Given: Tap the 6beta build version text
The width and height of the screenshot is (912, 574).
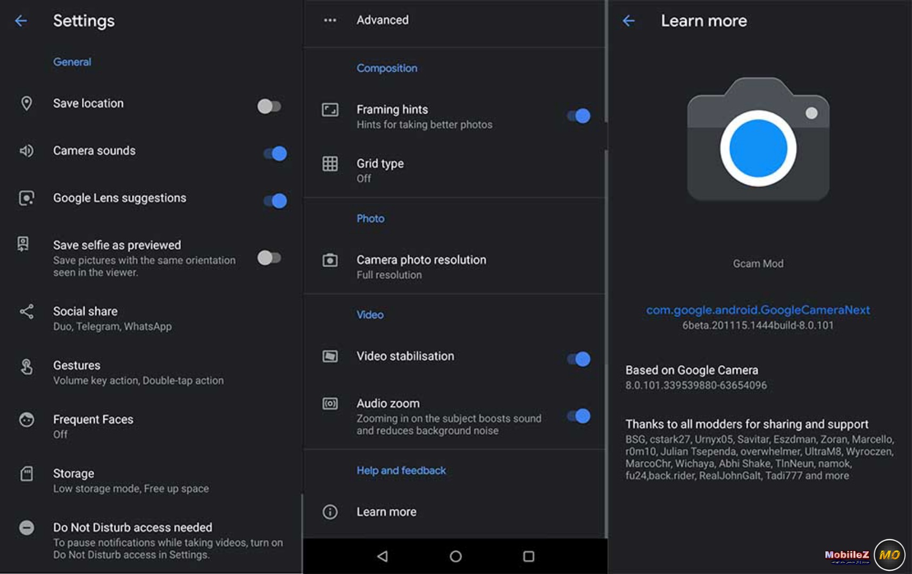Looking at the screenshot, I should click(x=758, y=325).
